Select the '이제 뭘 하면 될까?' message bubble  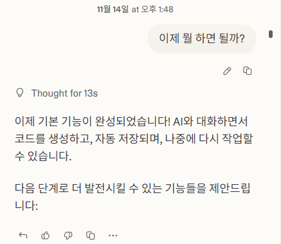pos(202,39)
